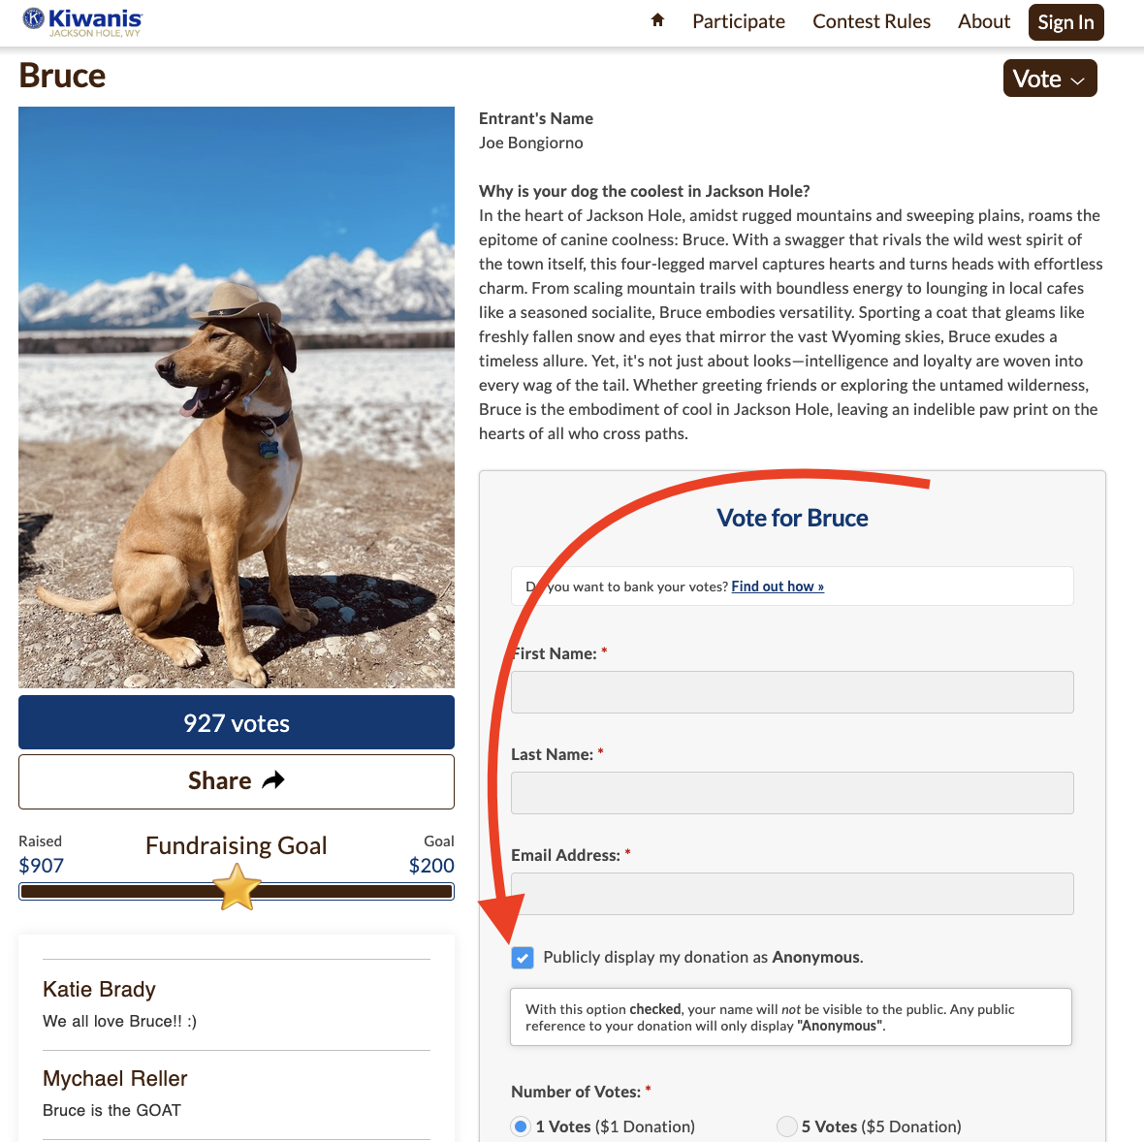Click the home icon in navigation
This screenshot has height=1142, width=1144.
pyautogui.click(x=657, y=20)
